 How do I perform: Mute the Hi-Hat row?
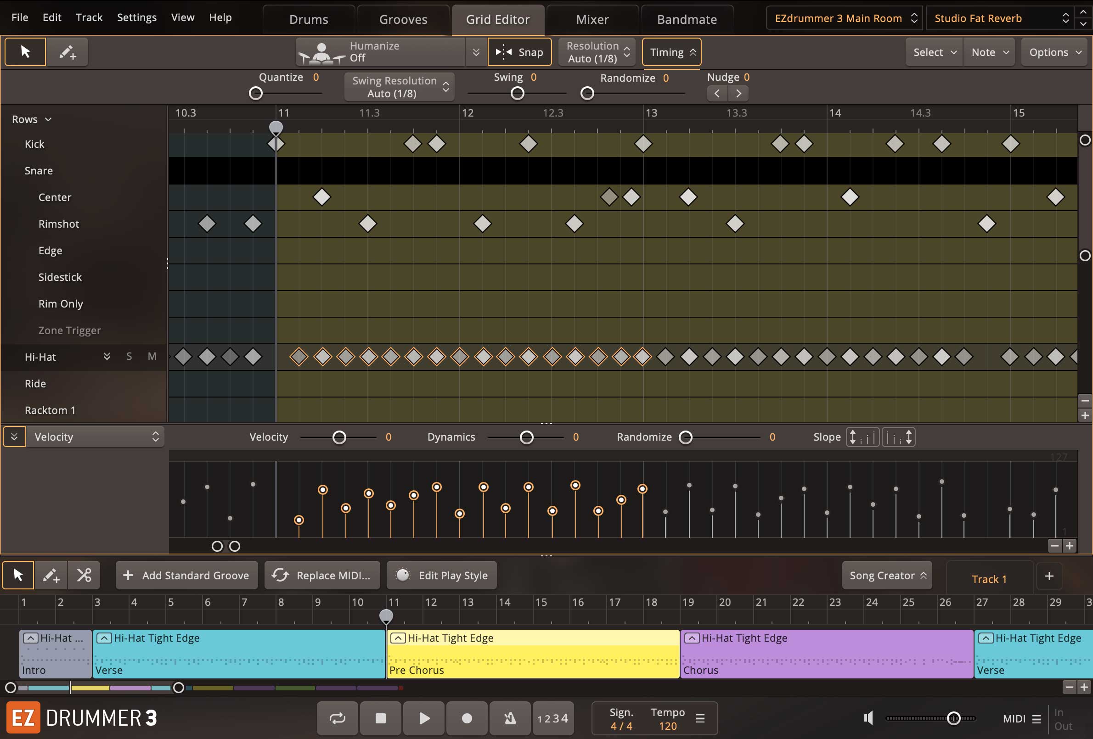coord(152,357)
